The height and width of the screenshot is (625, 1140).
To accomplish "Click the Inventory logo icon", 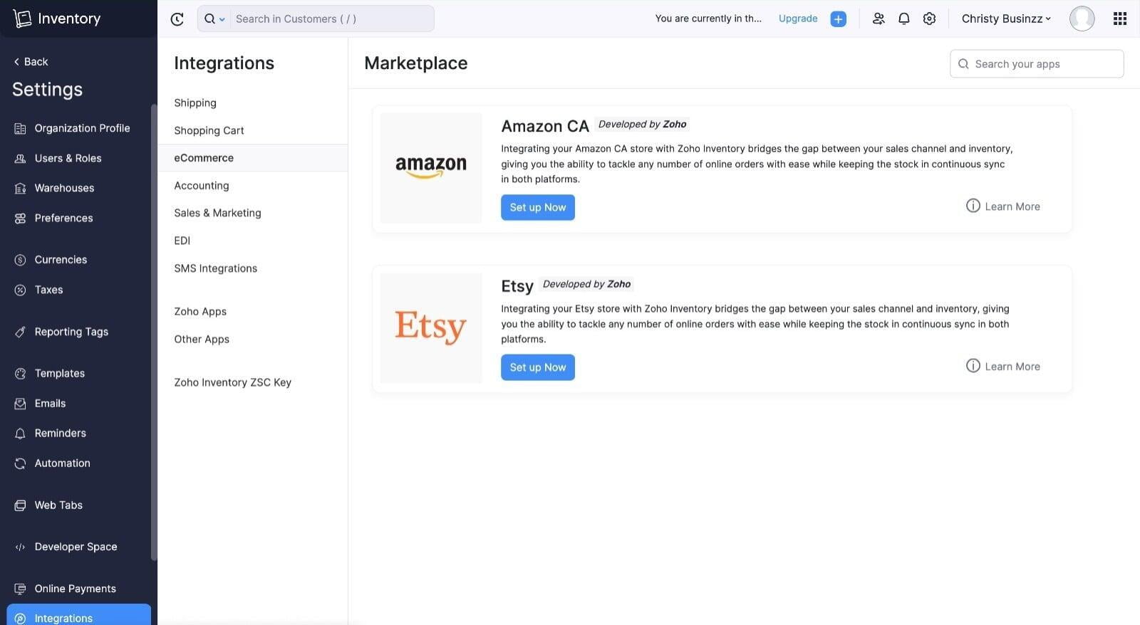I will (22, 19).
